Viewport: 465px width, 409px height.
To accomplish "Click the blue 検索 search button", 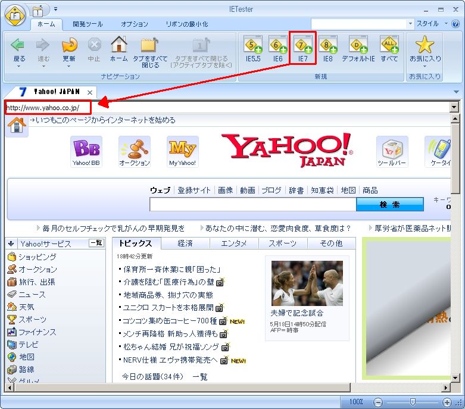I will coord(389,204).
